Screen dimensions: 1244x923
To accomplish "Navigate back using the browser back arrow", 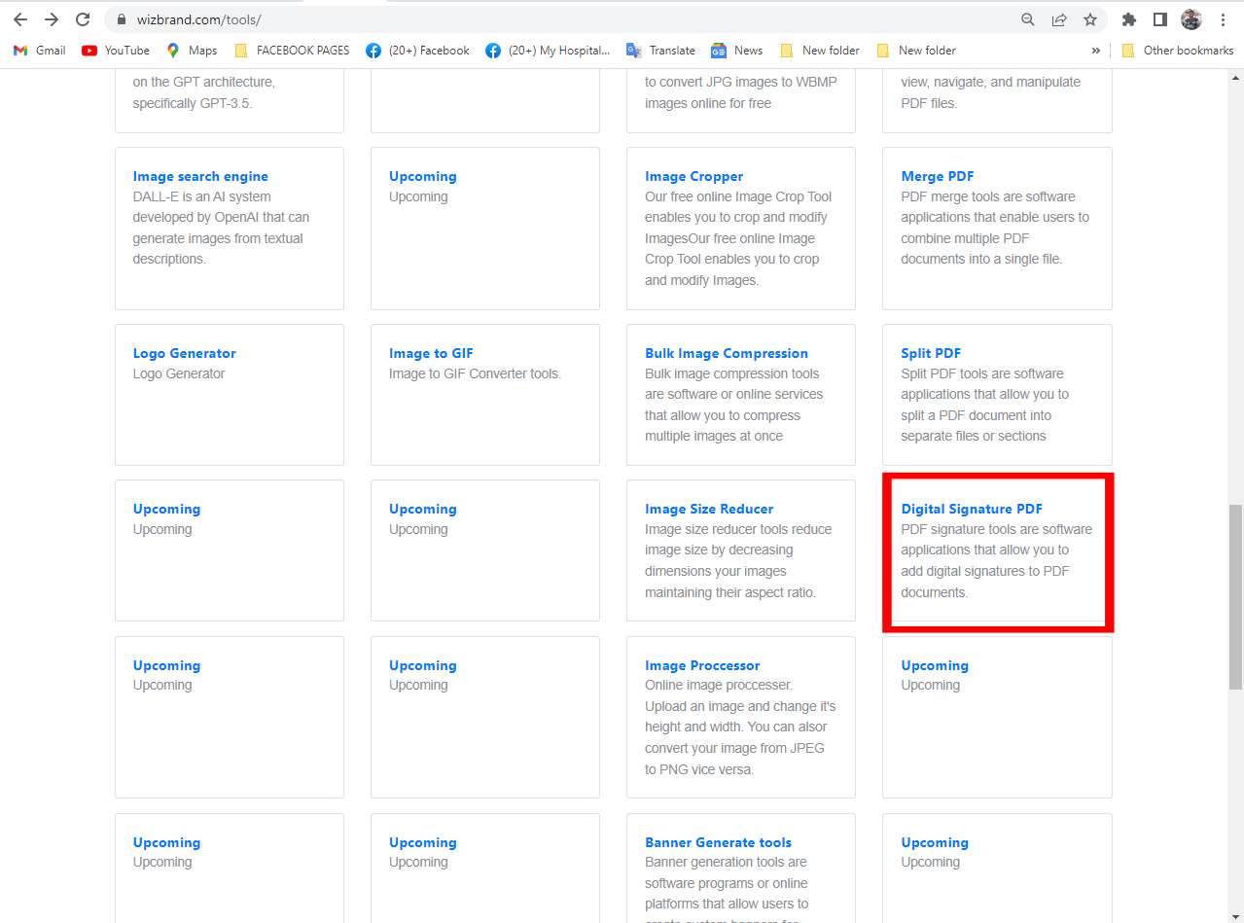I will coord(20,18).
